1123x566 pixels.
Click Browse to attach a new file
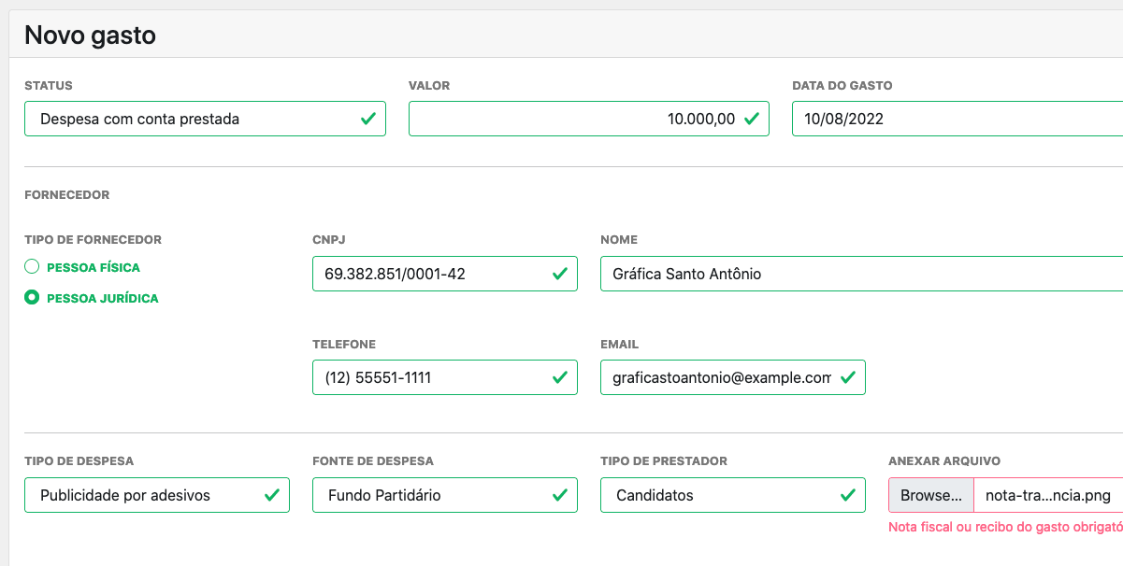(929, 495)
